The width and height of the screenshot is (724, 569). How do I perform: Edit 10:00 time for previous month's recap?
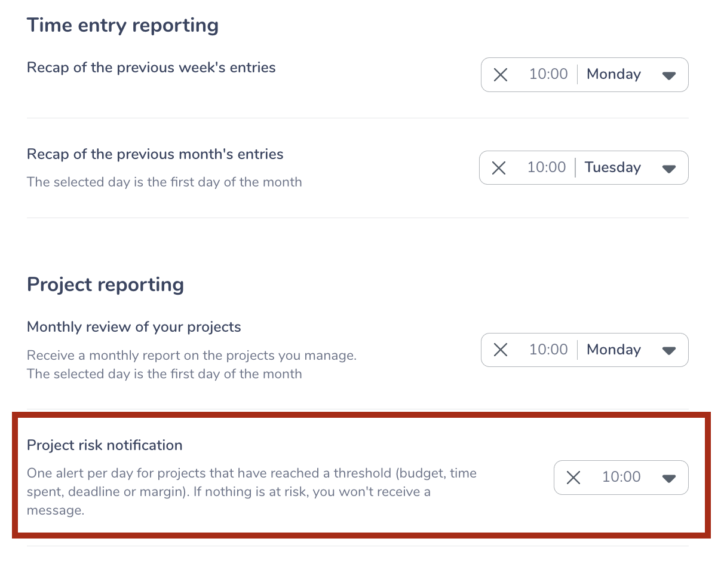click(546, 167)
